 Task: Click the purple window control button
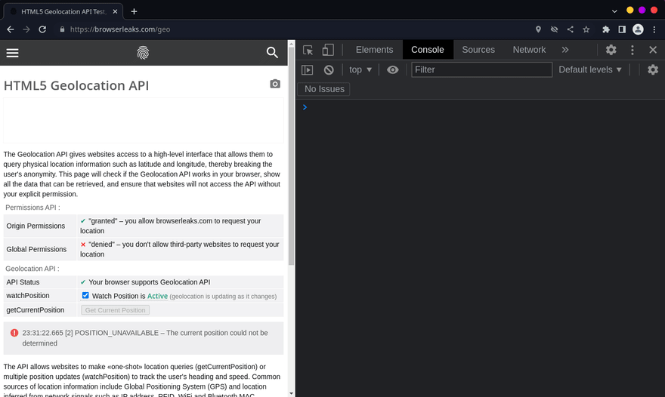tap(642, 10)
